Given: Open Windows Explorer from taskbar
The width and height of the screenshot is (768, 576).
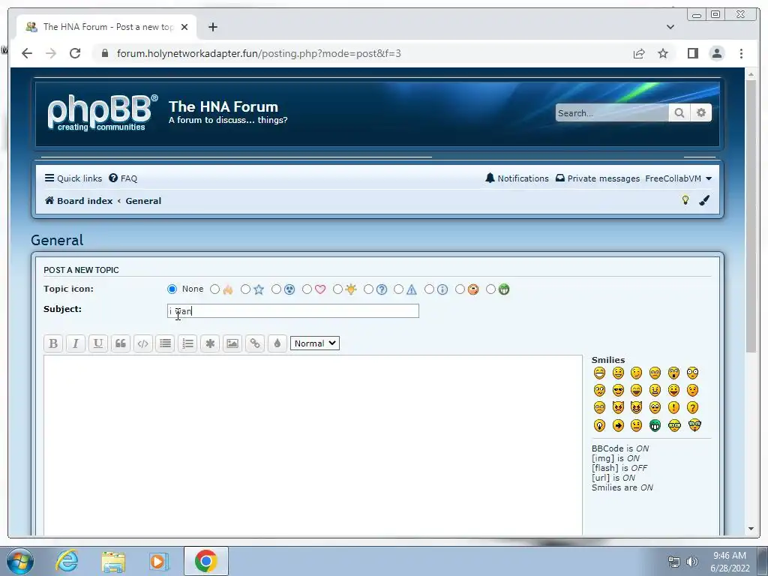Looking at the screenshot, I should pos(113,561).
